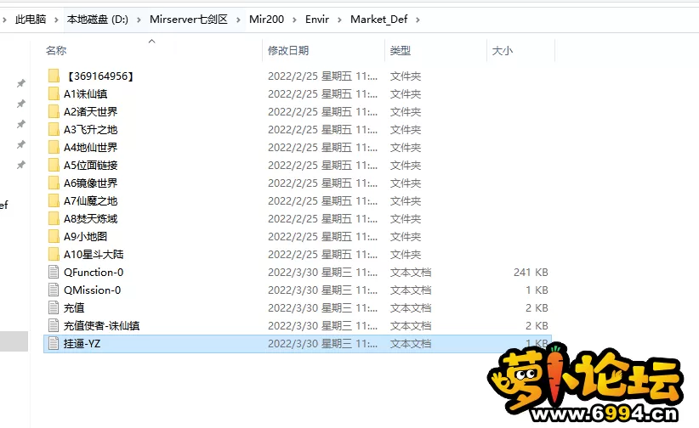Select the A4地仙世界 folder icon
Image resolution: width=699 pixels, height=428 pixels.
pyautogui.click(x=54, y=147)
